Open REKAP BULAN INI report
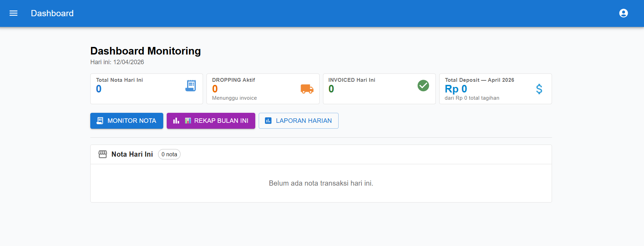Image resolution: width=644 pixels, height=246 pixels. (x=211, y=121)
